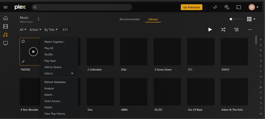Open the By Title sort dropdown

pyautogui.click(x=51, y=30)
